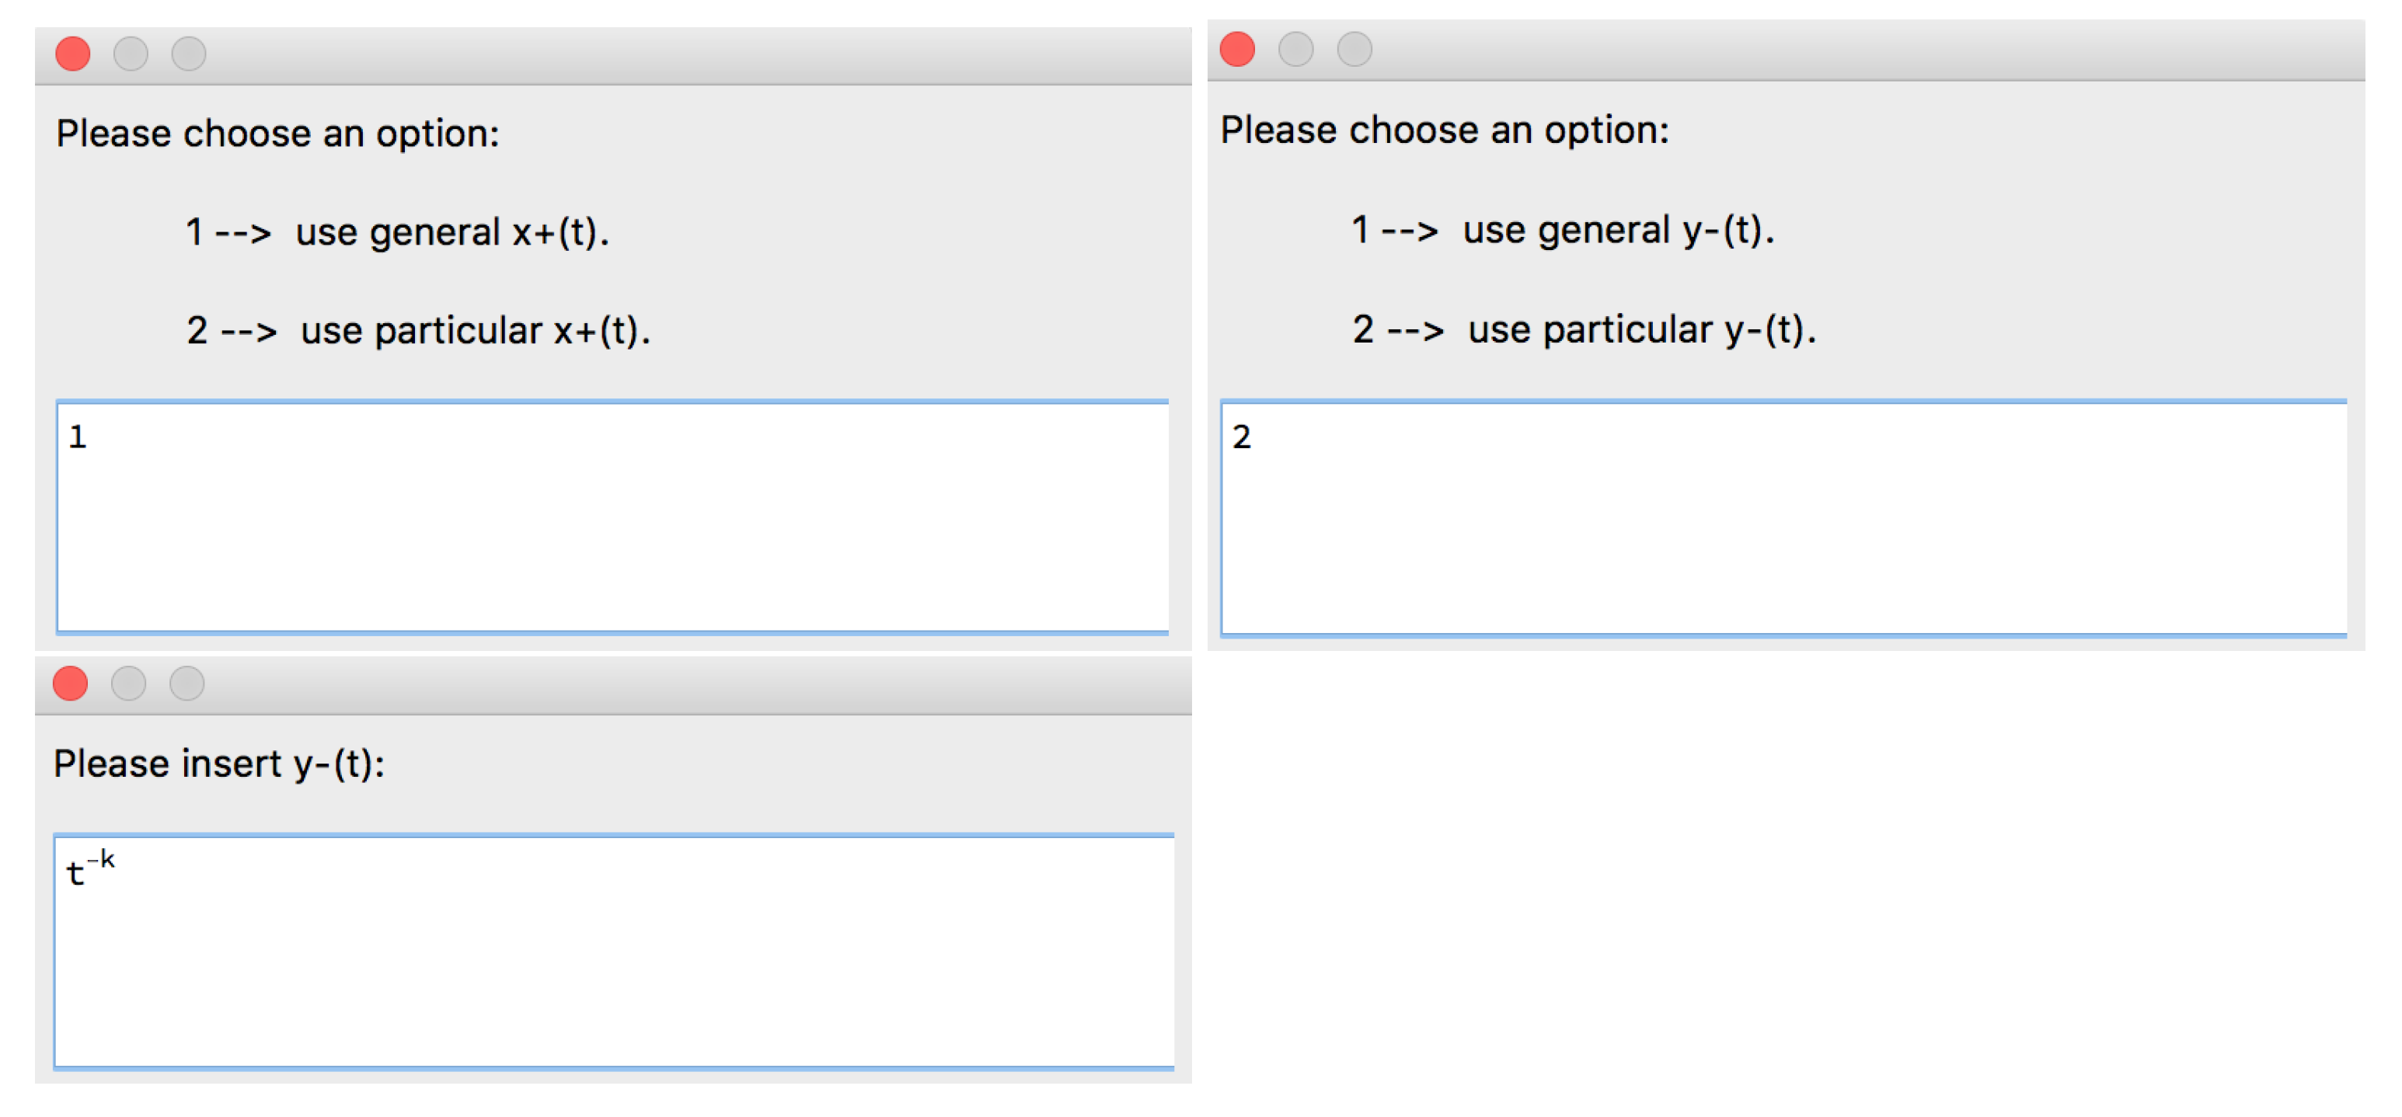Close the x+(t) option dialog window

(x=73, y=54)
